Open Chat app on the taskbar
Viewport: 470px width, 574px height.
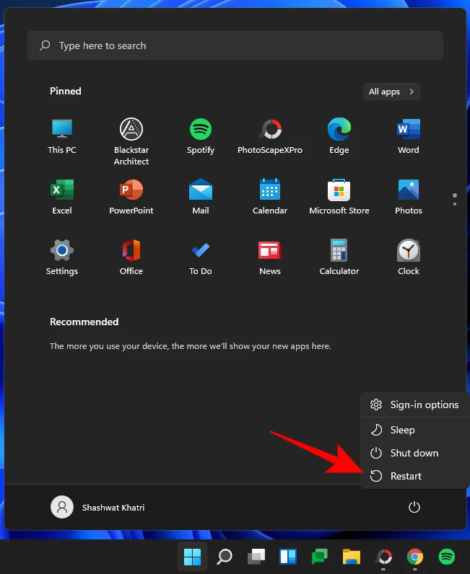pyautogui.click(x=320, y=557)
